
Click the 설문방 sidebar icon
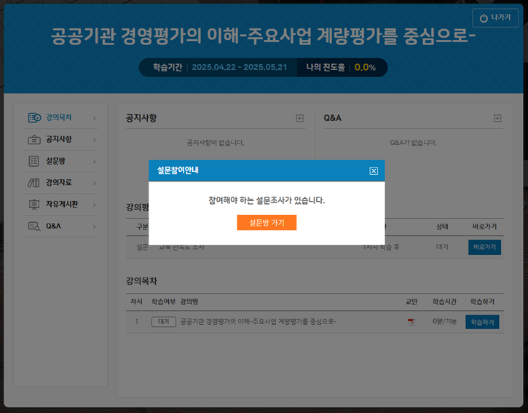coord(34,161)
